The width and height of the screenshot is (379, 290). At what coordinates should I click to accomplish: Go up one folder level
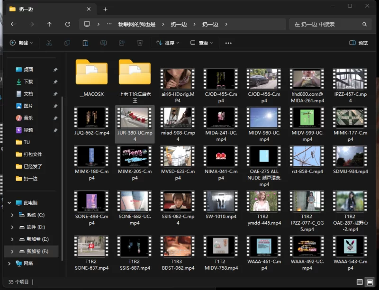click(x=50, y=24)
